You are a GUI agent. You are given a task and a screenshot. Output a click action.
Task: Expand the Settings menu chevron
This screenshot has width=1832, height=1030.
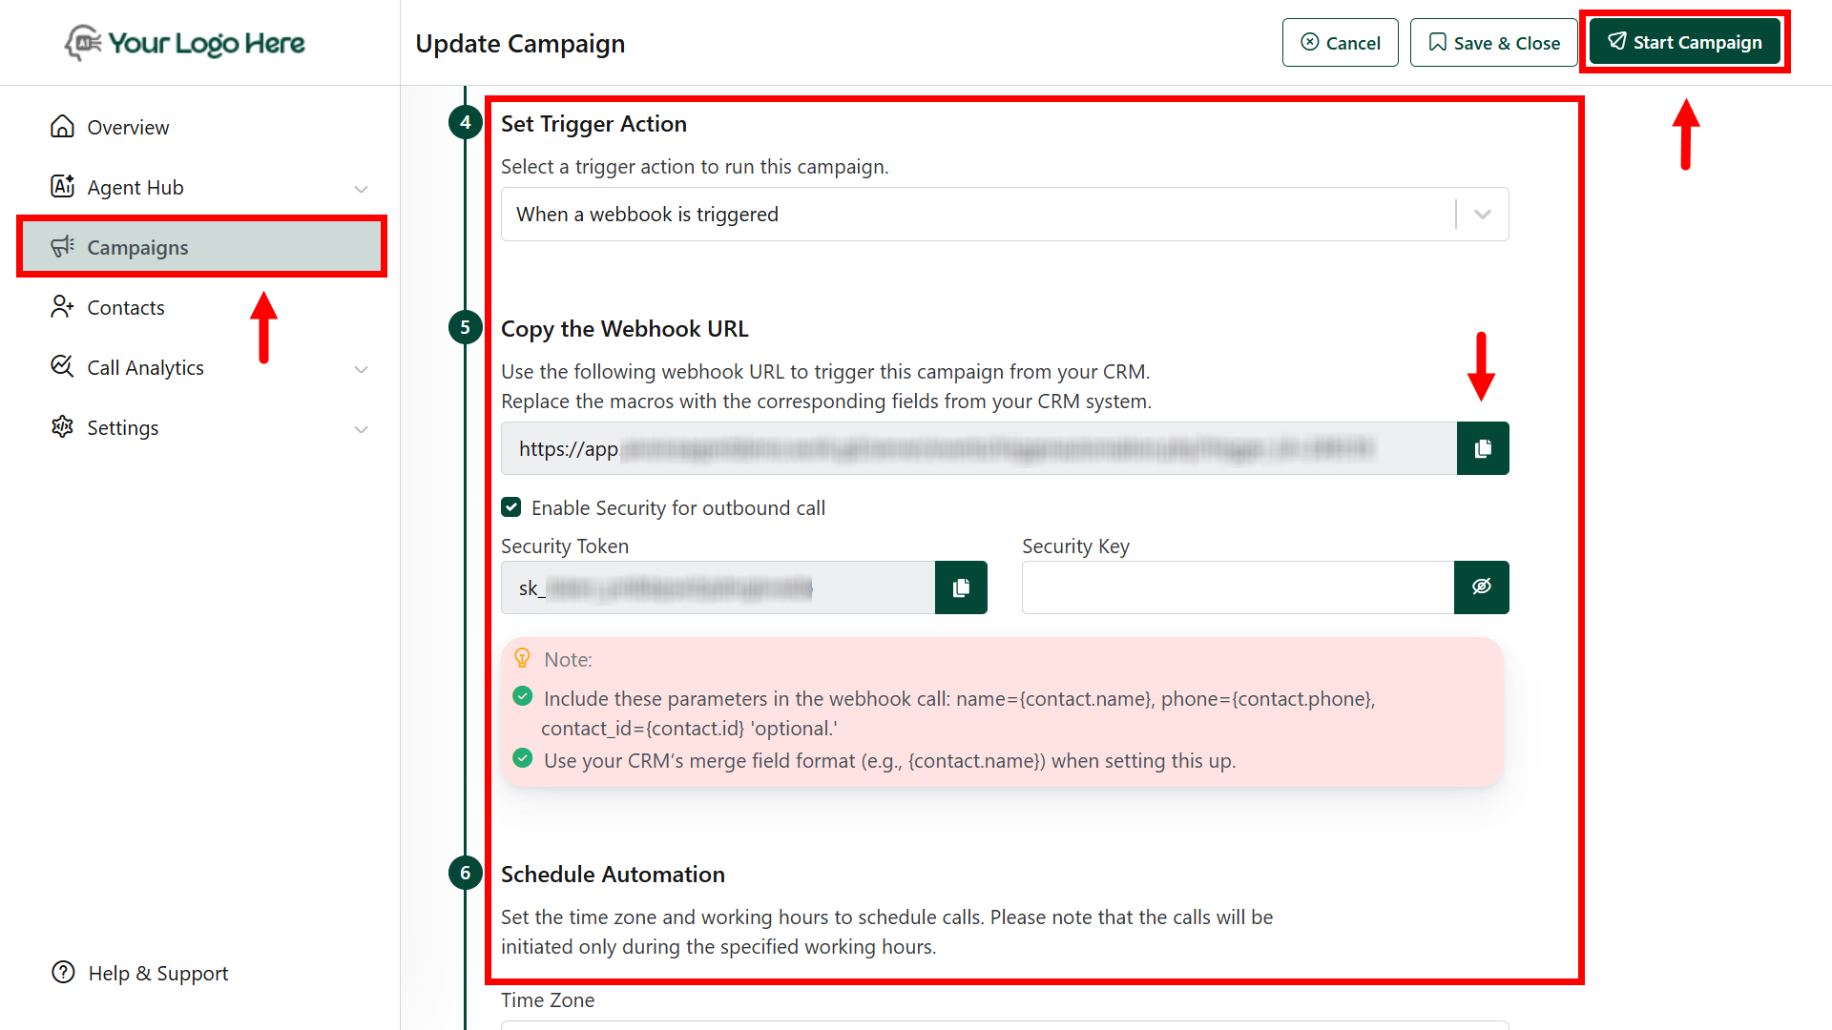361,429
